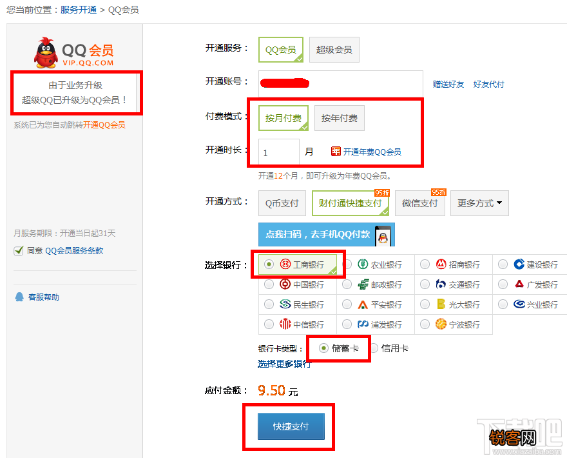
Task: Select Q币支付 payment method
Action: [x=282, y=203]
